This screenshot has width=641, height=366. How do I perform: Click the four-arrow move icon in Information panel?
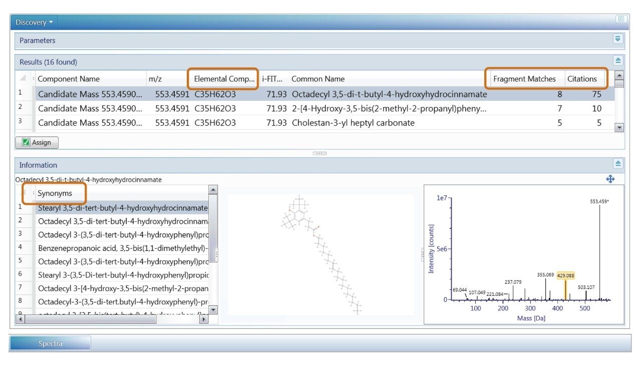(610, 179)
